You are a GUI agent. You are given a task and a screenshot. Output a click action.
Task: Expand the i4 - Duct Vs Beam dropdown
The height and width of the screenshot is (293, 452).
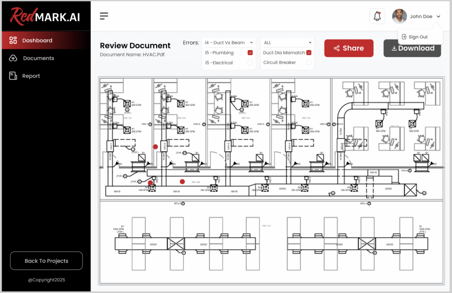point(228,43)
